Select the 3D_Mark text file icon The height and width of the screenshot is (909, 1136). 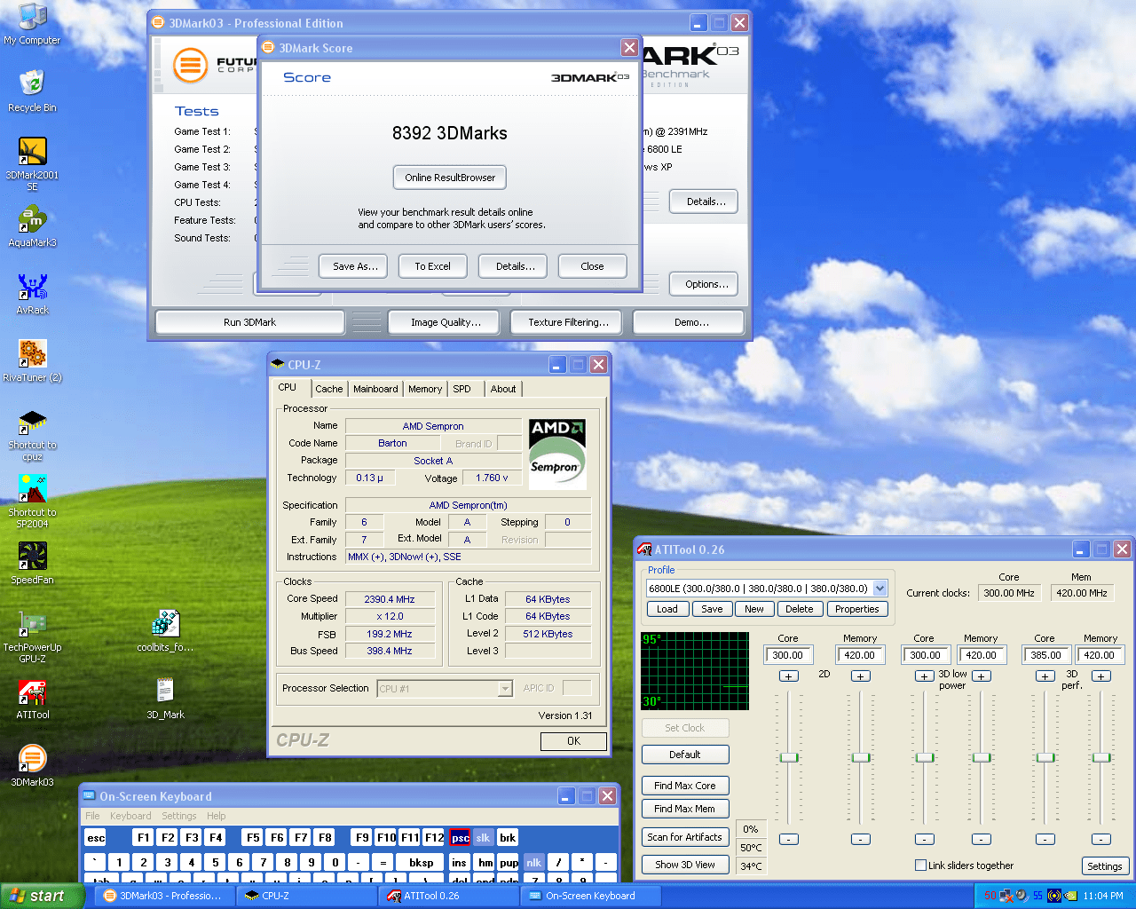tap(165, 699)
